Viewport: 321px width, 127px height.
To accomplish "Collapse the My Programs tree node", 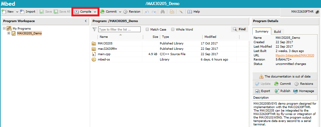I will pyautogui.click(x=4, y=28).
